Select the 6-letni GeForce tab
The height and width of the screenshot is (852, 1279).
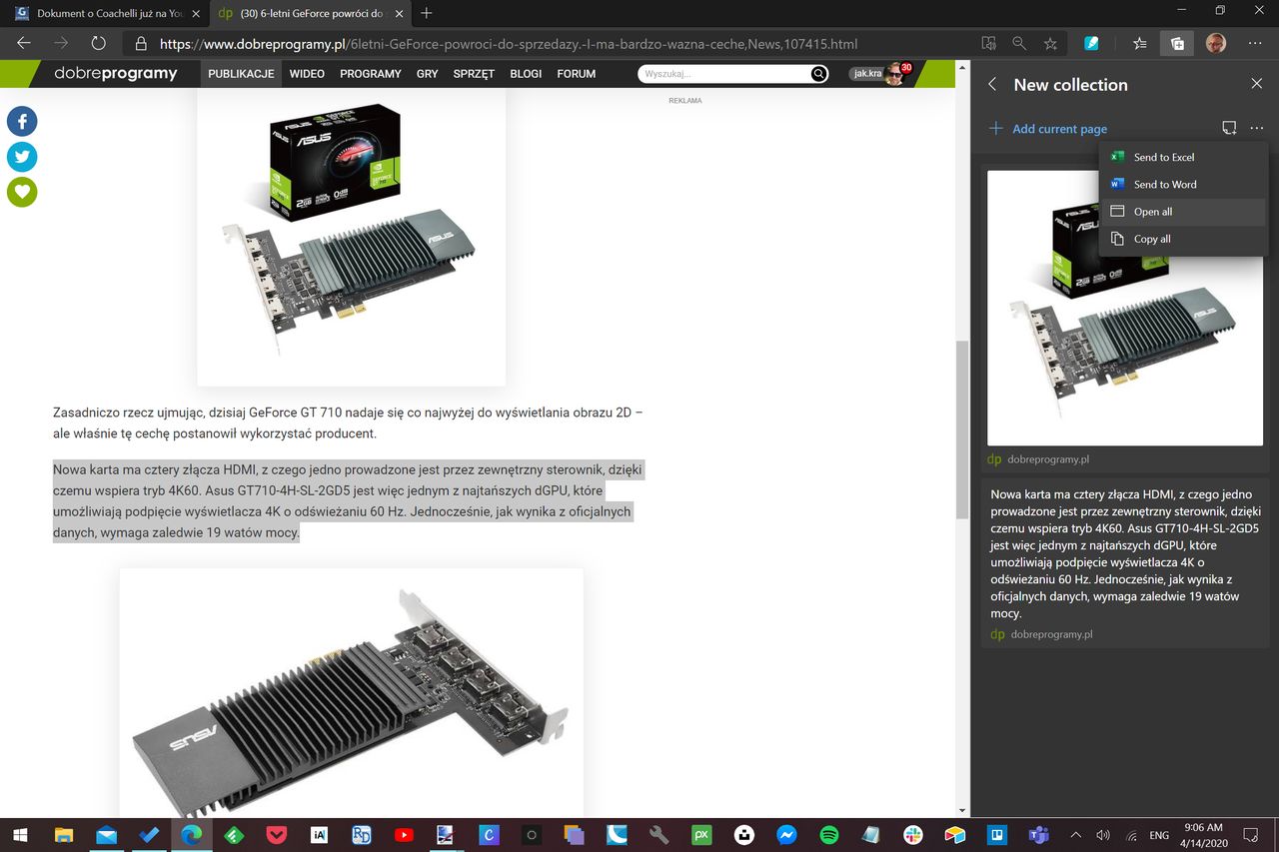point(308,14)
